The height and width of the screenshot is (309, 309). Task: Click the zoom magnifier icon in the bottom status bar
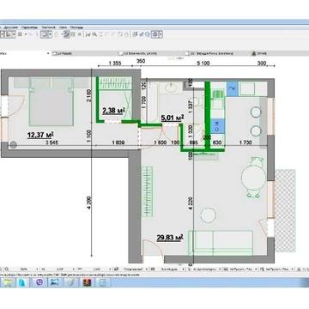click(7, 270)
